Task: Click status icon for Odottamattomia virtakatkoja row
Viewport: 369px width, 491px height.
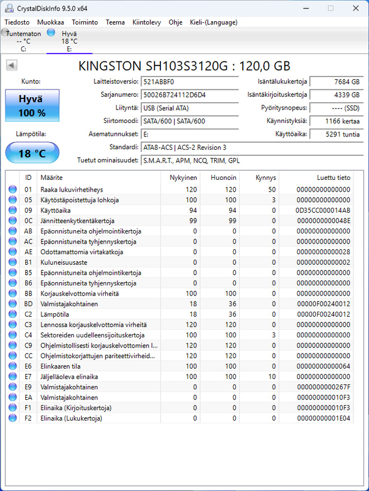Action: [x=12, y=251]
